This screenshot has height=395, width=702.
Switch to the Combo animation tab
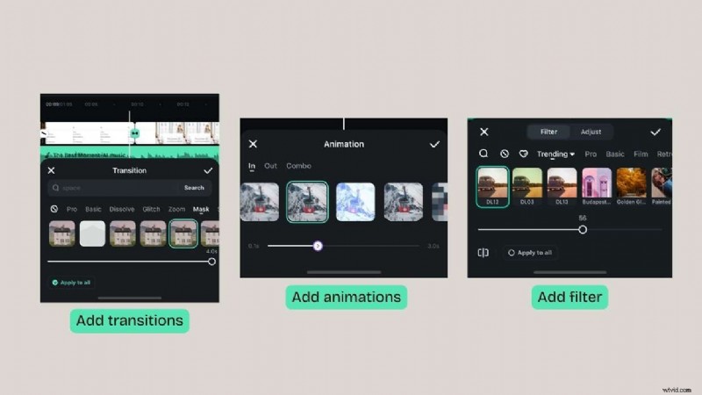298,166
